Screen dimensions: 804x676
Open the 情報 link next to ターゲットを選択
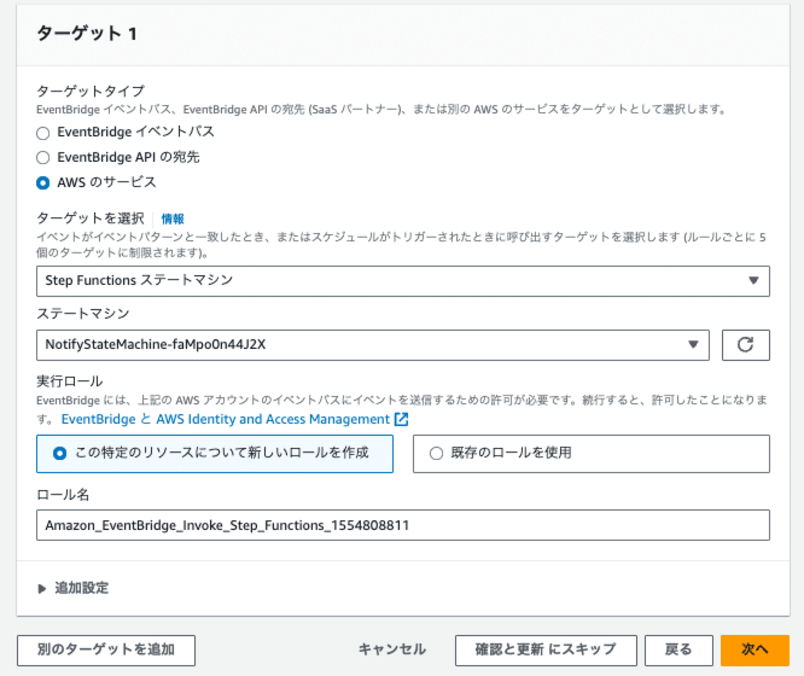pyautogui.click(x=172, y=219)
